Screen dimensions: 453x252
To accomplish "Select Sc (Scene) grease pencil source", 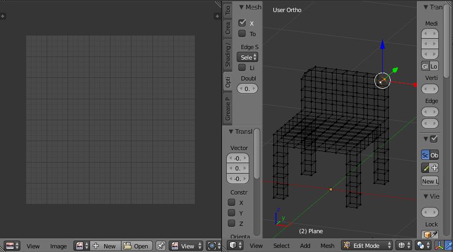I will point(425,155).
